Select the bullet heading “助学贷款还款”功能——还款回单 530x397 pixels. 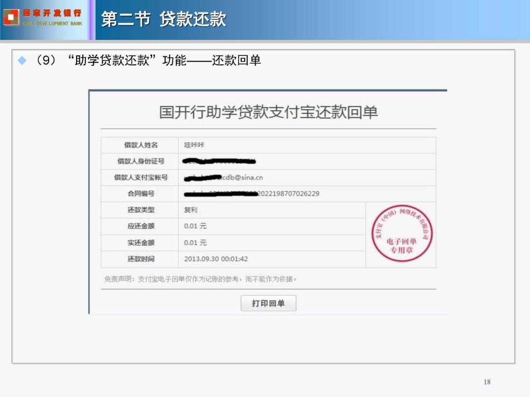pyautogui.click(x=164, y=61)
